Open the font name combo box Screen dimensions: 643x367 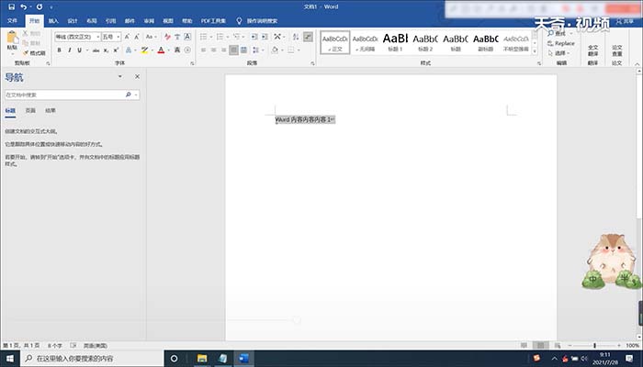77,37
